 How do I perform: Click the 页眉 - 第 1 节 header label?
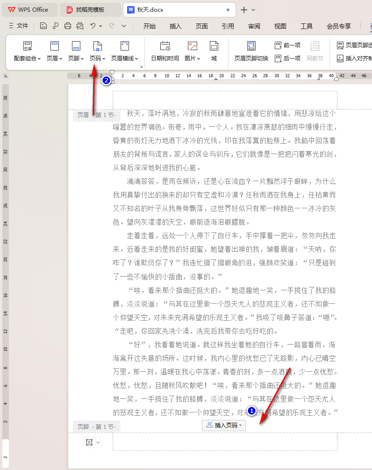point(97,115)
